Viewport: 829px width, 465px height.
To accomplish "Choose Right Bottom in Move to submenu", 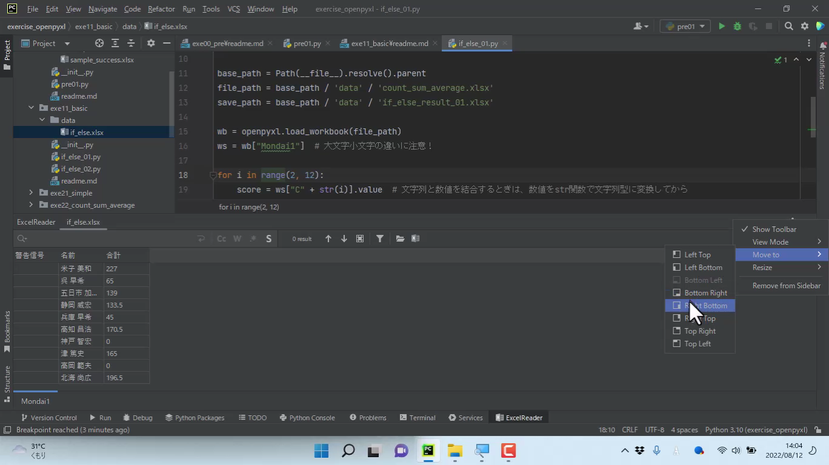I will [x=705, y=306].
